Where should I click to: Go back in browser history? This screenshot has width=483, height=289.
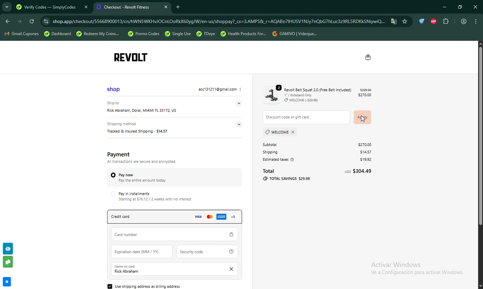click(8, 21)
